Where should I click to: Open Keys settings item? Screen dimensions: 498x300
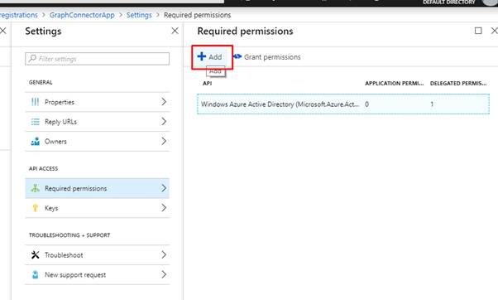coord(97,208)
